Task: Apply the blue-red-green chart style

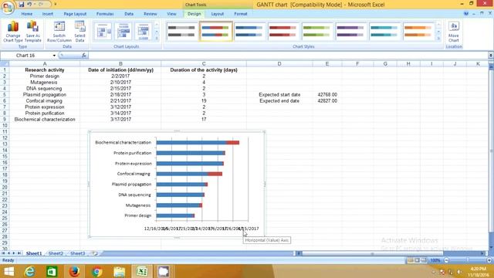Action: pos(215,31)
